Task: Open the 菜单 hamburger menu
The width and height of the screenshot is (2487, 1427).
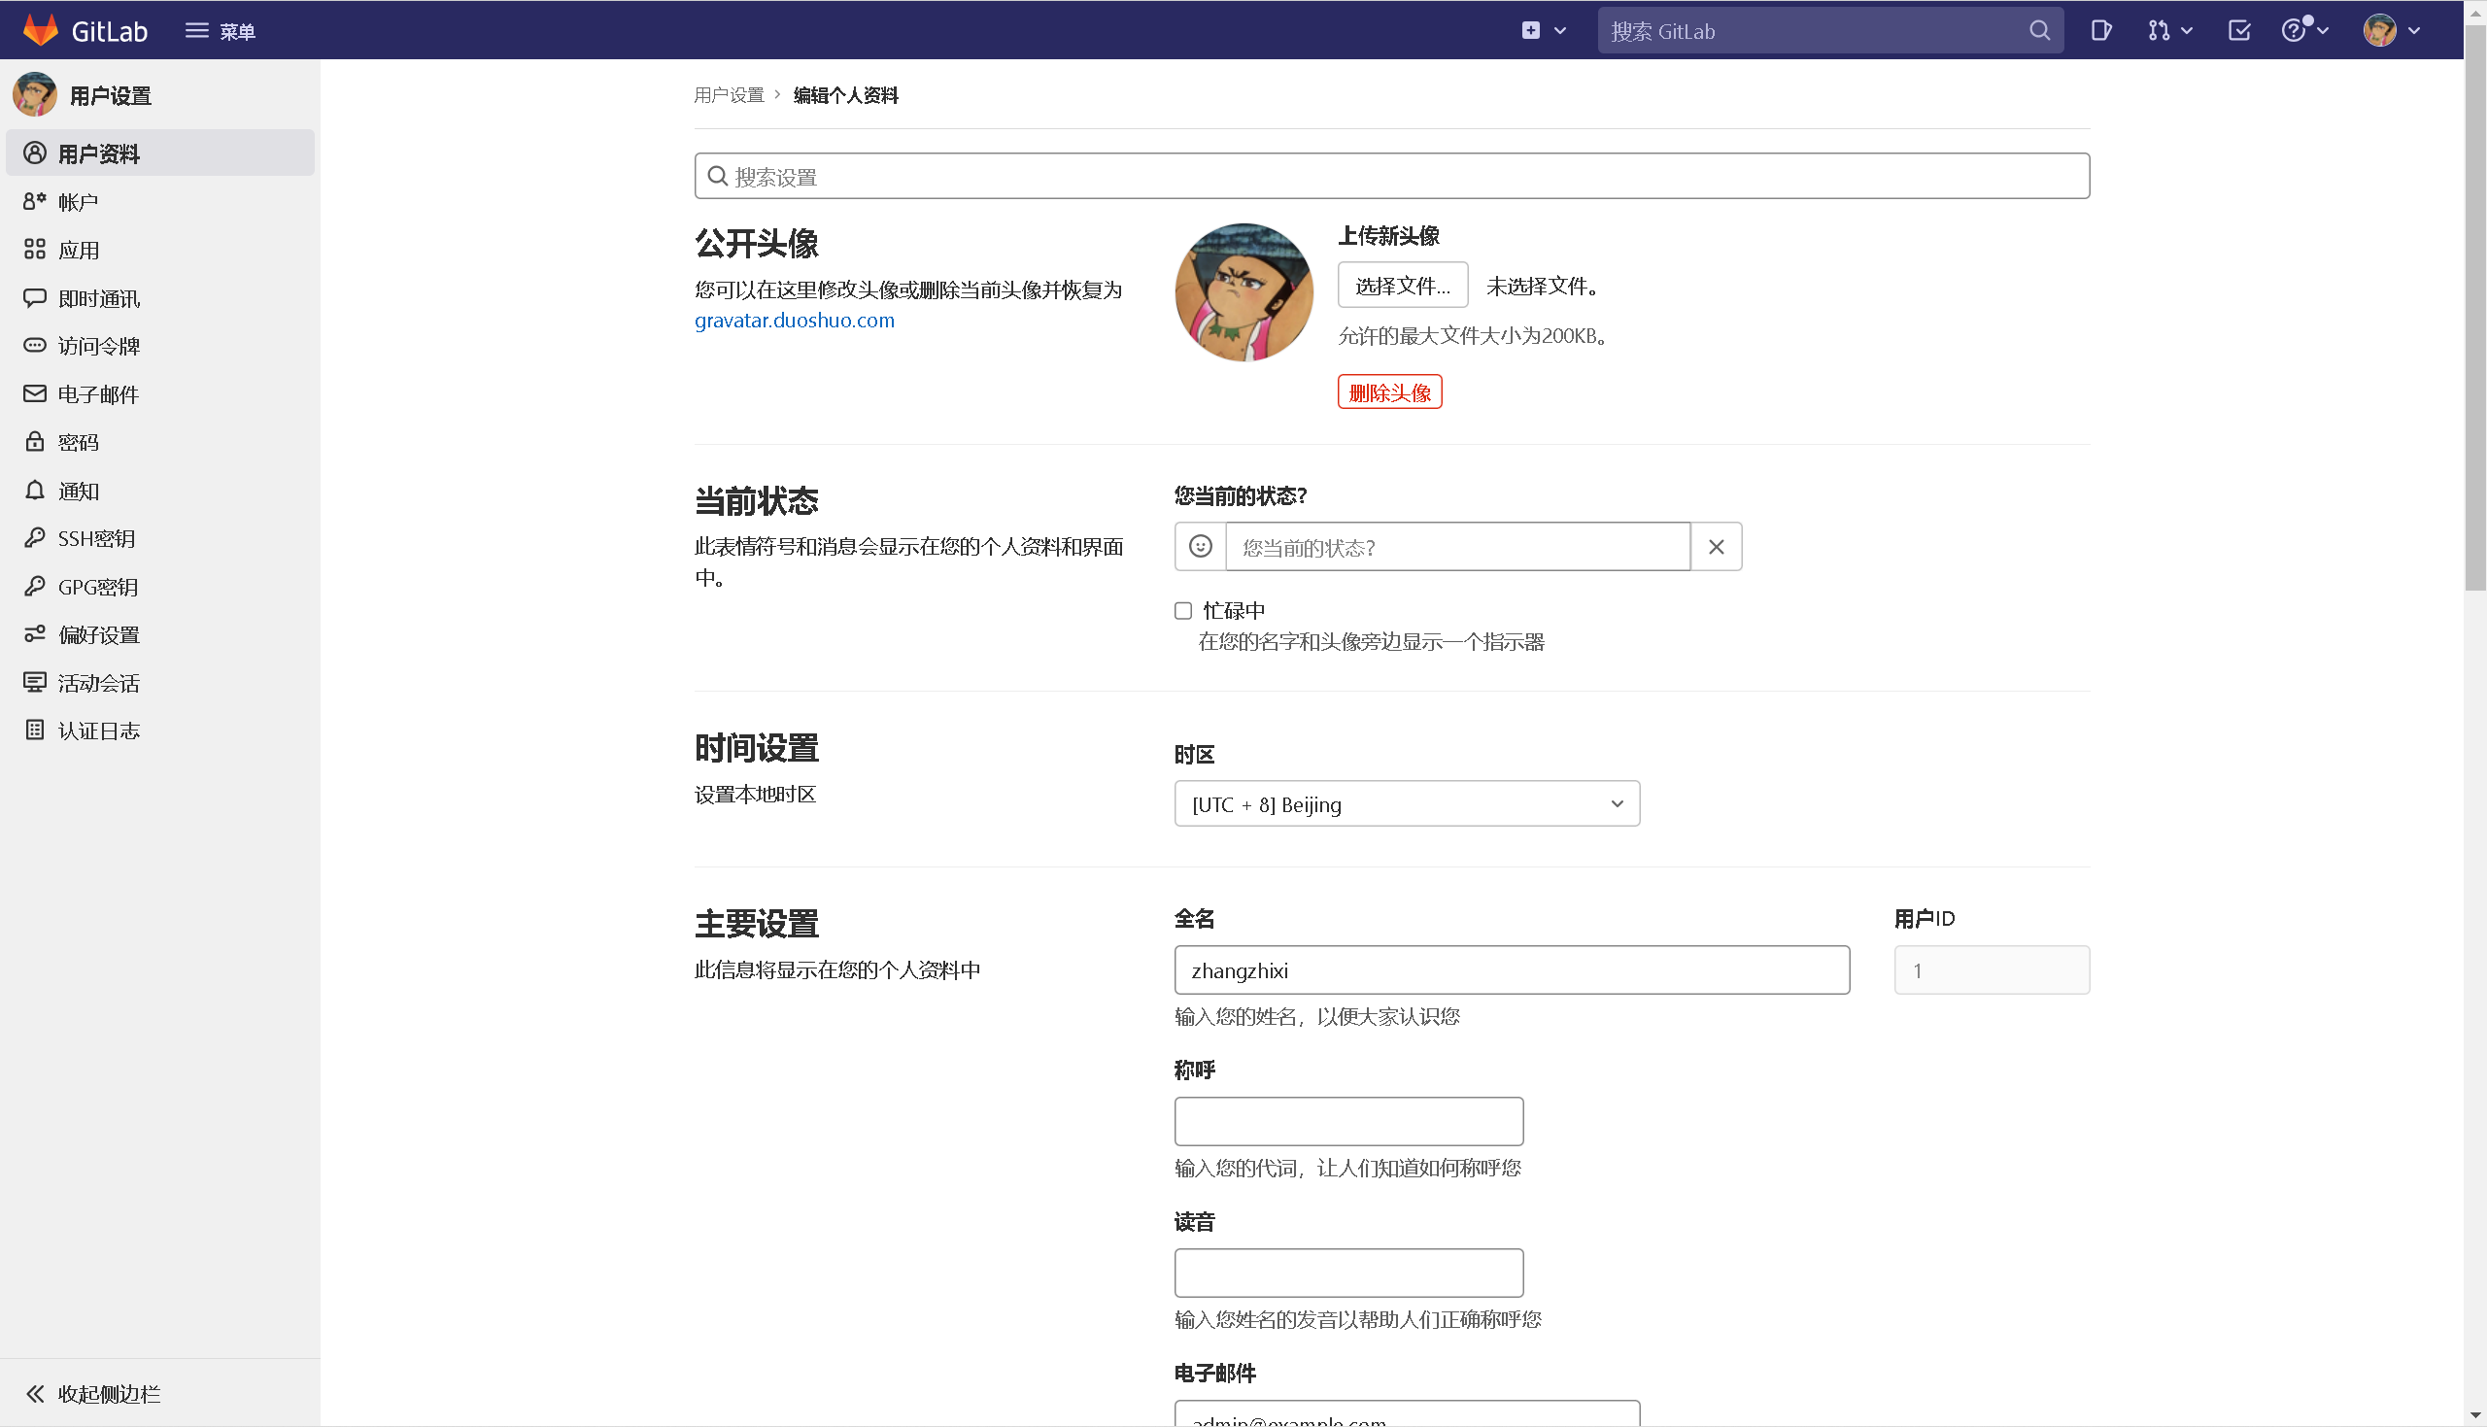Action: (x=221, y=30)
